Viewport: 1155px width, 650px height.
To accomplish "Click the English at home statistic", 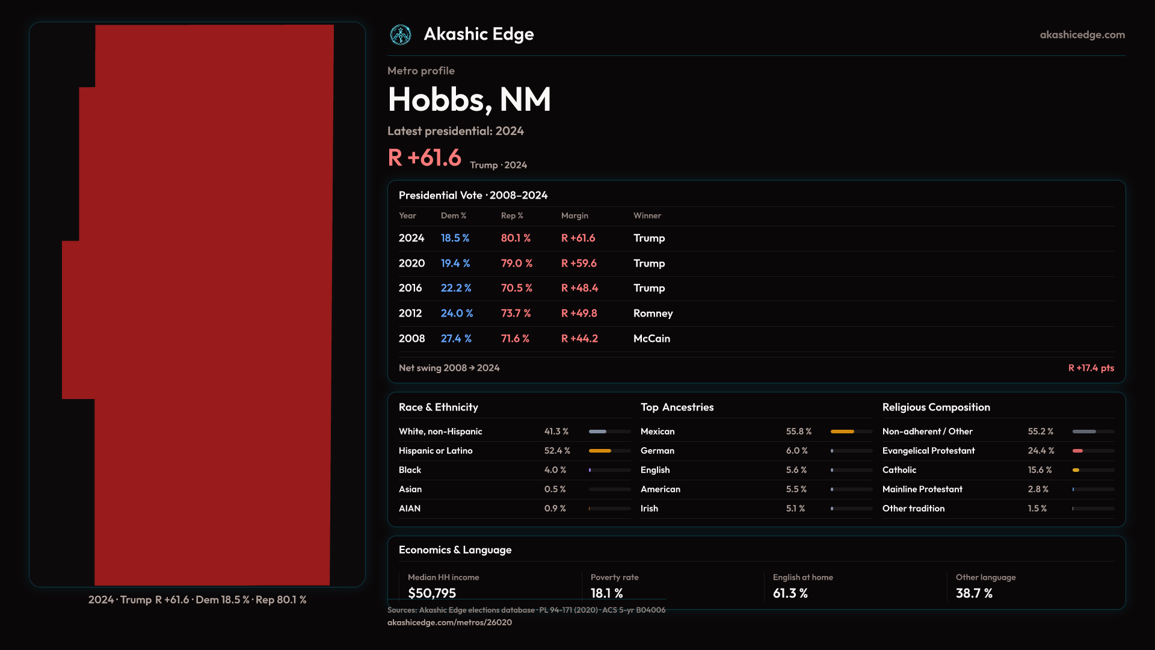I will pyautogui.click(x=790, y=593).
